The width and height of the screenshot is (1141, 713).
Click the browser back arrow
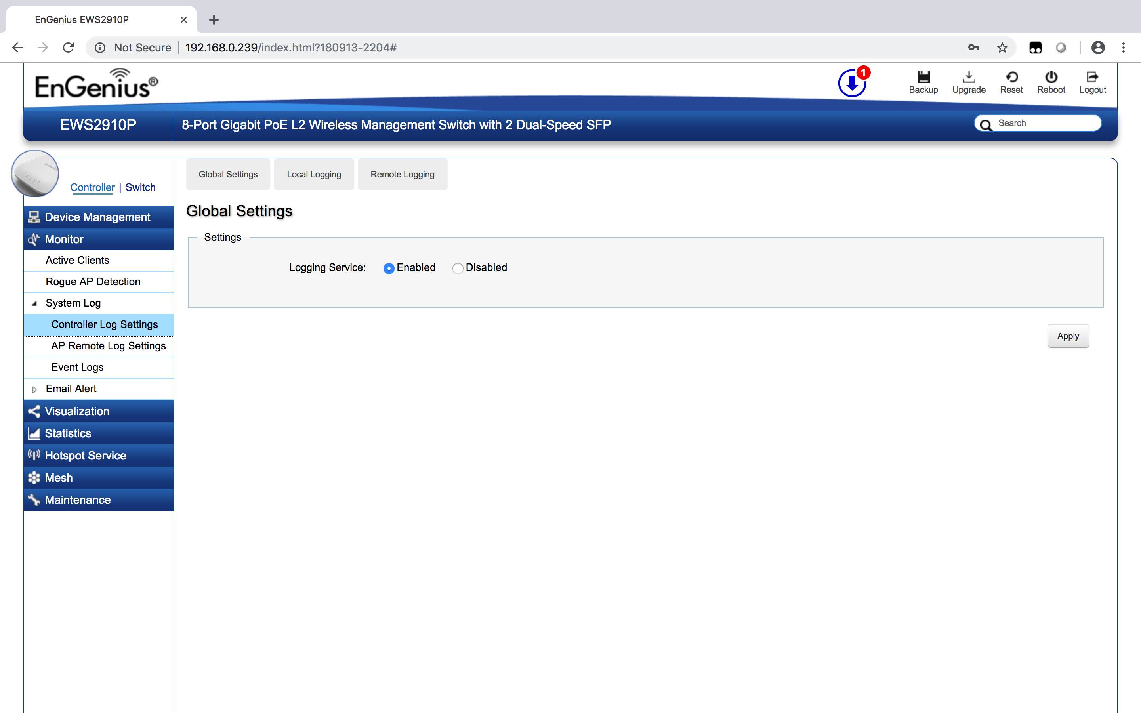pyautogui.click(x=17, y=48)
